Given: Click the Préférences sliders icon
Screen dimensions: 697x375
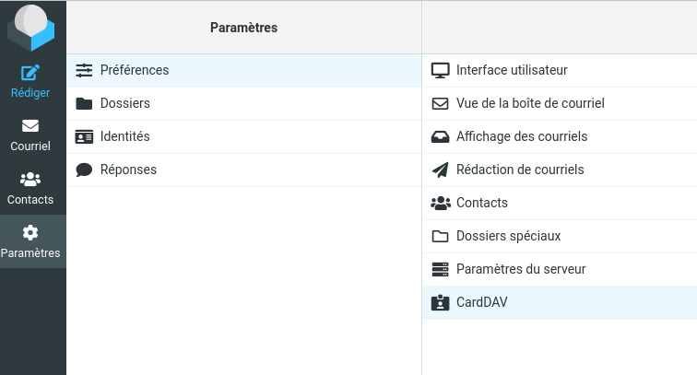Looking at the screenshot, I should [84, 70].
